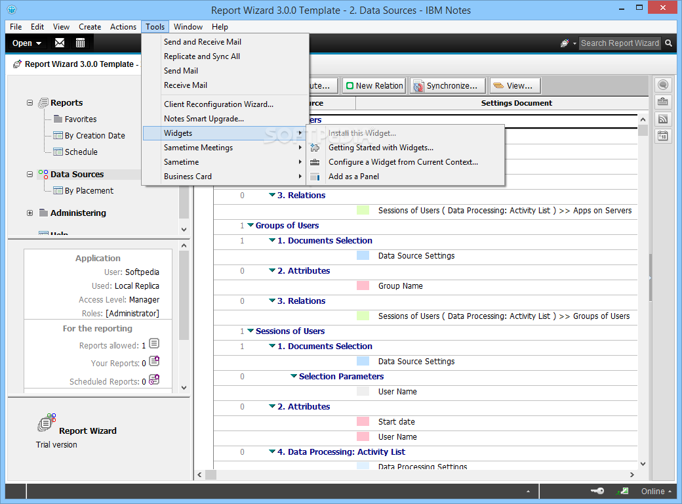This screenshot has height=504, width=682.
Task: Select the Favorites folder
Action: [x=81, y=119]
